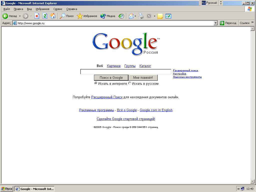Open the Справка menu
The image size is (256, 192).
click(x=72, y=9)
